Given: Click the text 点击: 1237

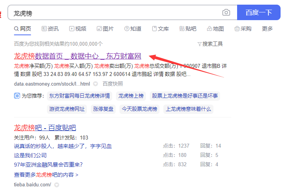Looking at the screenshot, I should pos(176,146).
